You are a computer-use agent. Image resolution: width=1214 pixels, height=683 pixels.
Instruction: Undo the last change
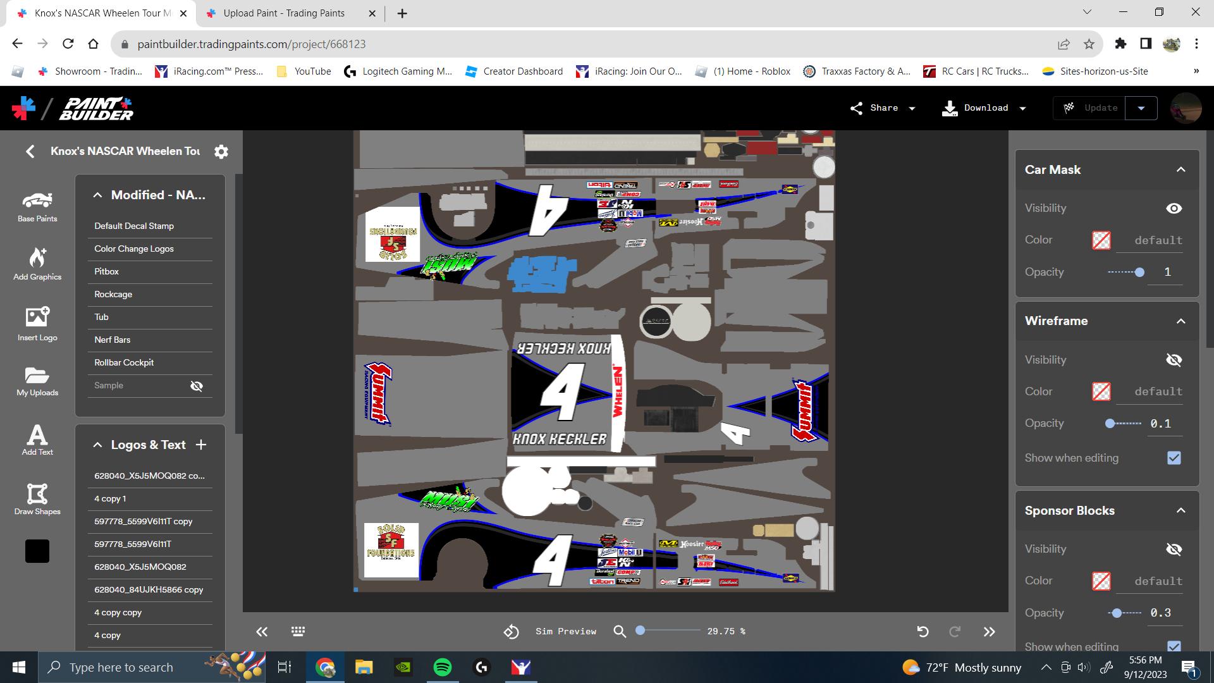tap(923, 631)
